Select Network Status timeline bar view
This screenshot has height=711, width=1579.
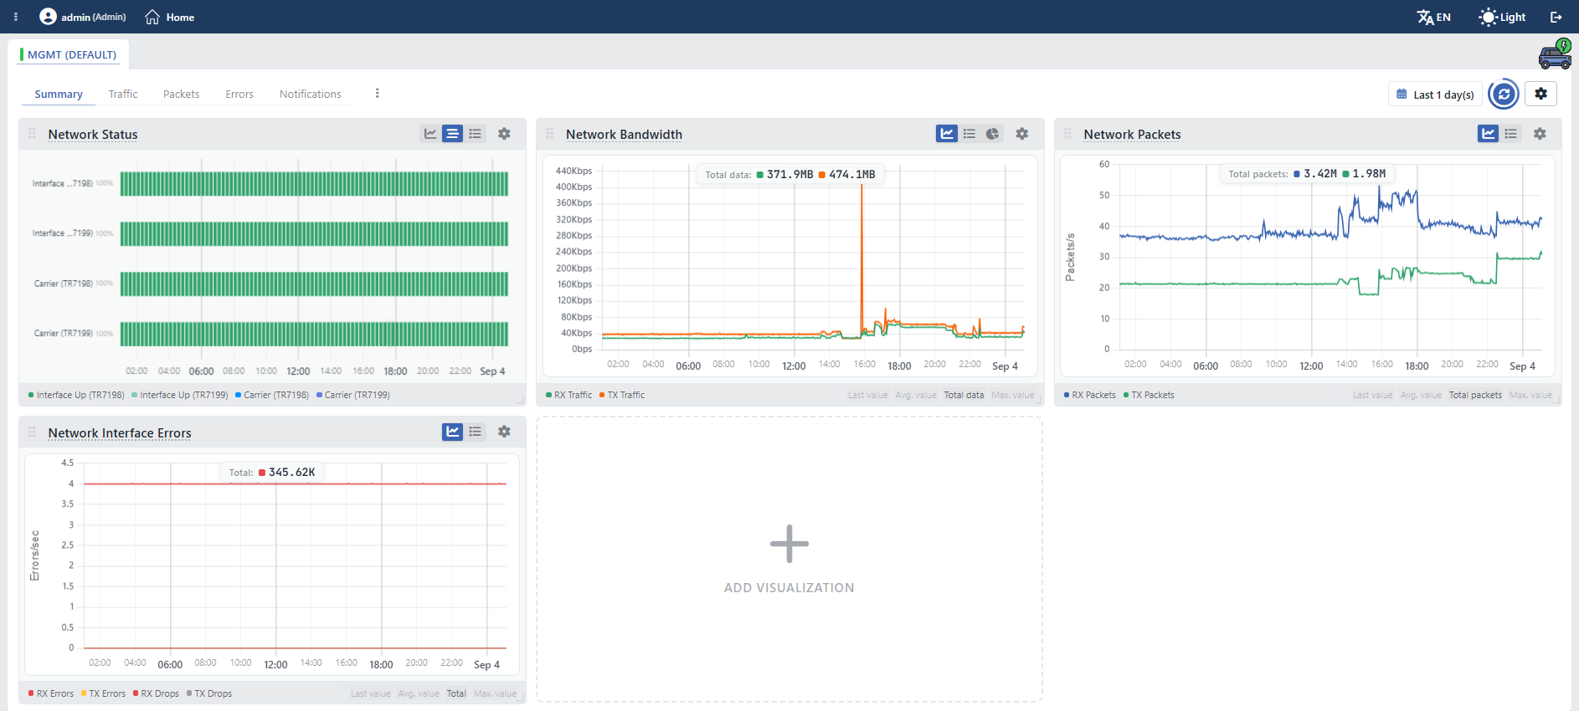[x=452, y=134]
